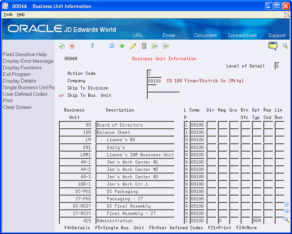
Task: Click the JD Edwards icon in title bar
Action: coord(5,6)
